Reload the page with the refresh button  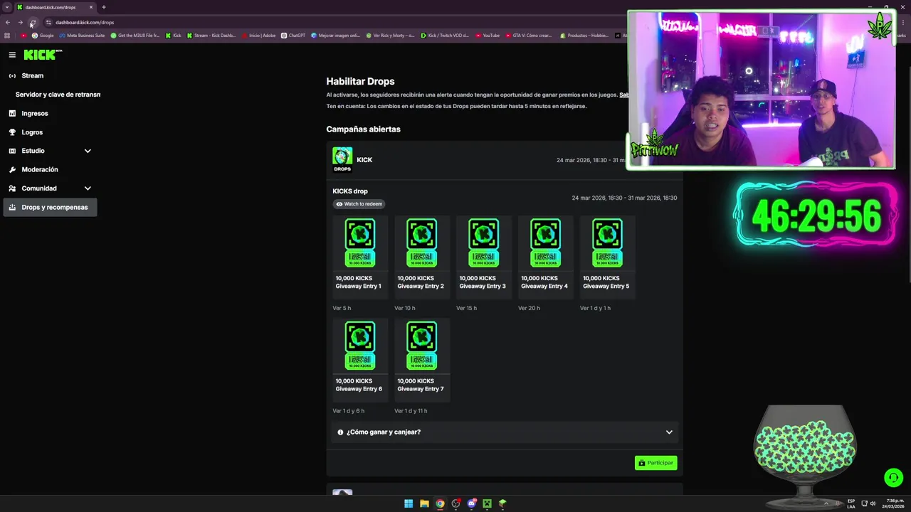tap(32, 23)
